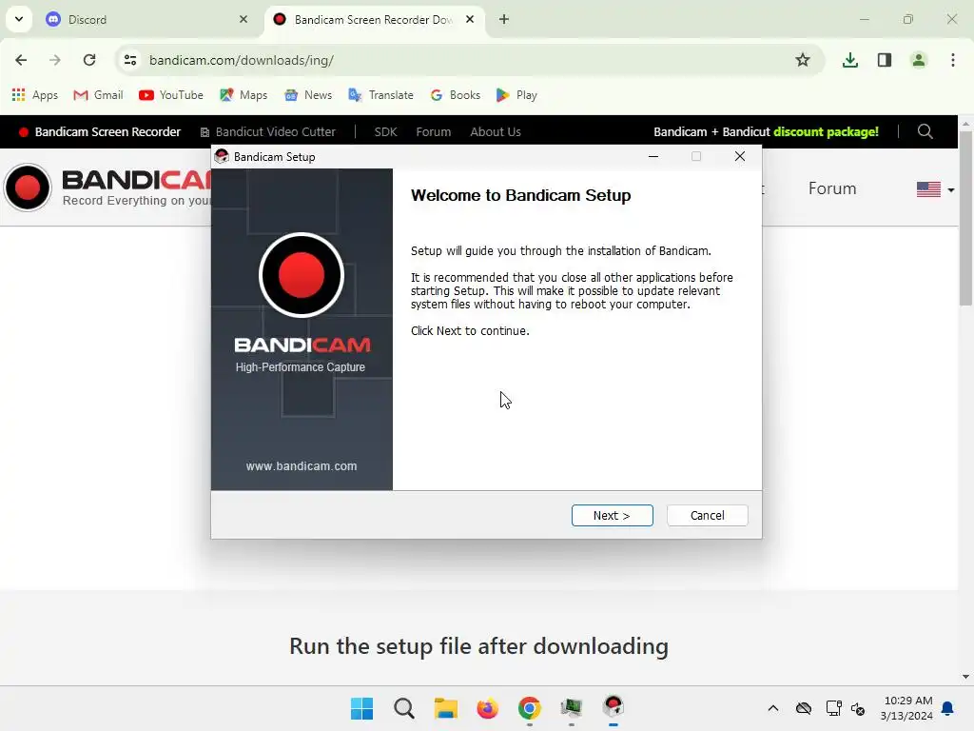Click the page vertical scrollbar thumb
Viewport: 974px width, 731px height.
click(965, 218)
